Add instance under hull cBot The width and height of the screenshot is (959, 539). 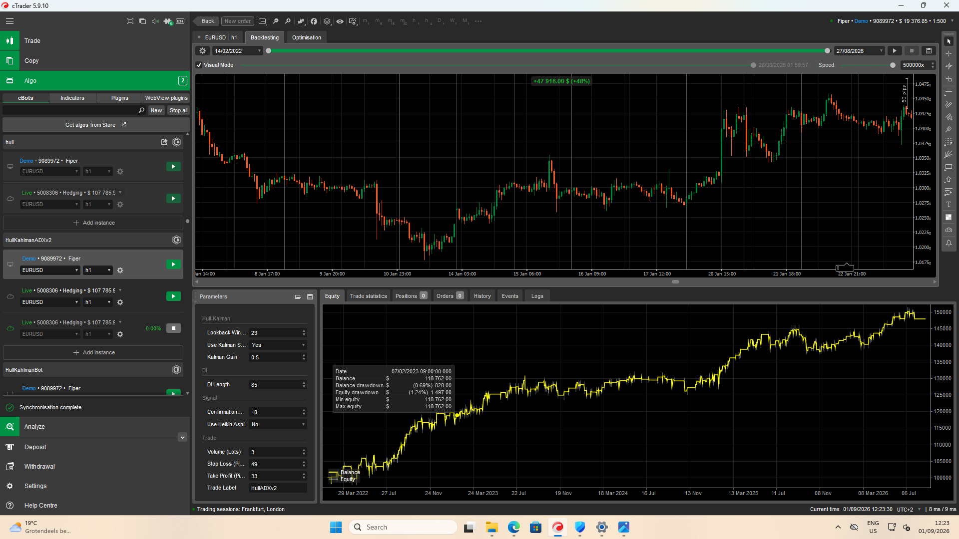pyautogui.click(x=93, y=223)
